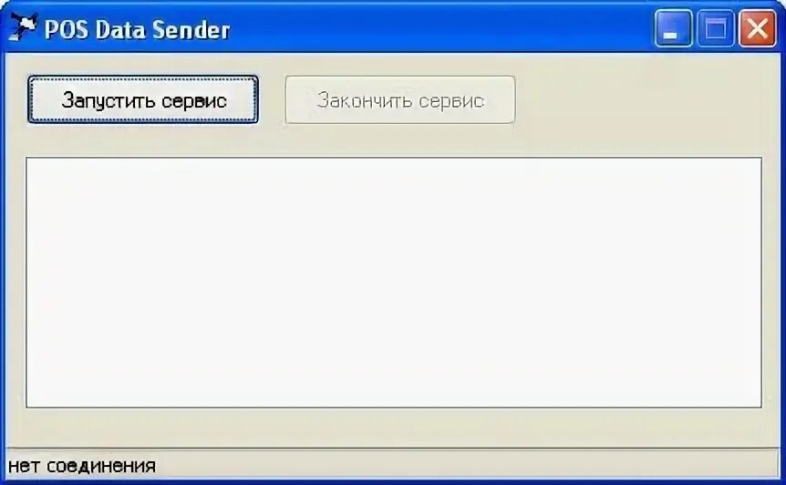Click the satellite icon beside POS Data Sender

coord(23,27)
